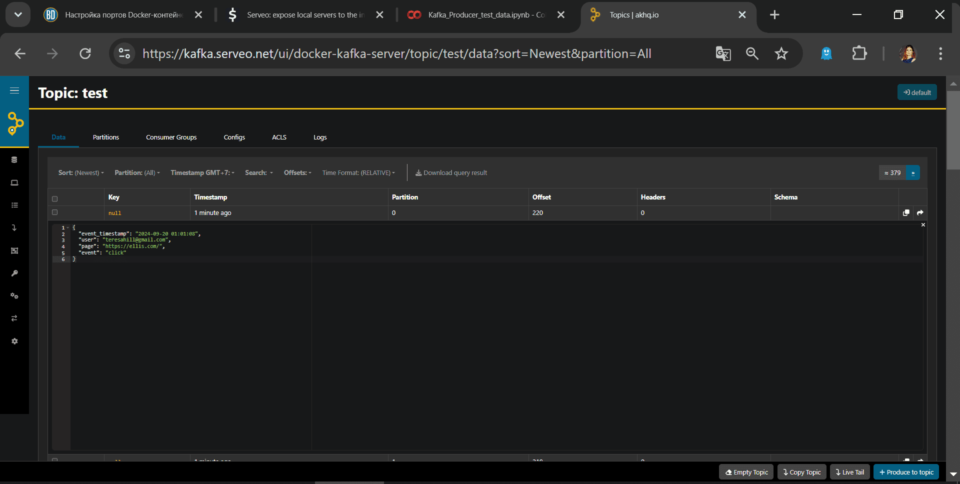The image size is (960, 484).
Task: Click the Produce to topic button
Action: pyautogui.click(x=906, y=472)
